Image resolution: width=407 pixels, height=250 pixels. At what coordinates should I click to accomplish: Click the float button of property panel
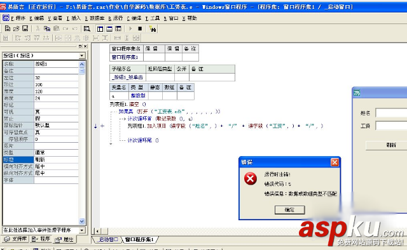pyautogui.click(x=80, y=46)
